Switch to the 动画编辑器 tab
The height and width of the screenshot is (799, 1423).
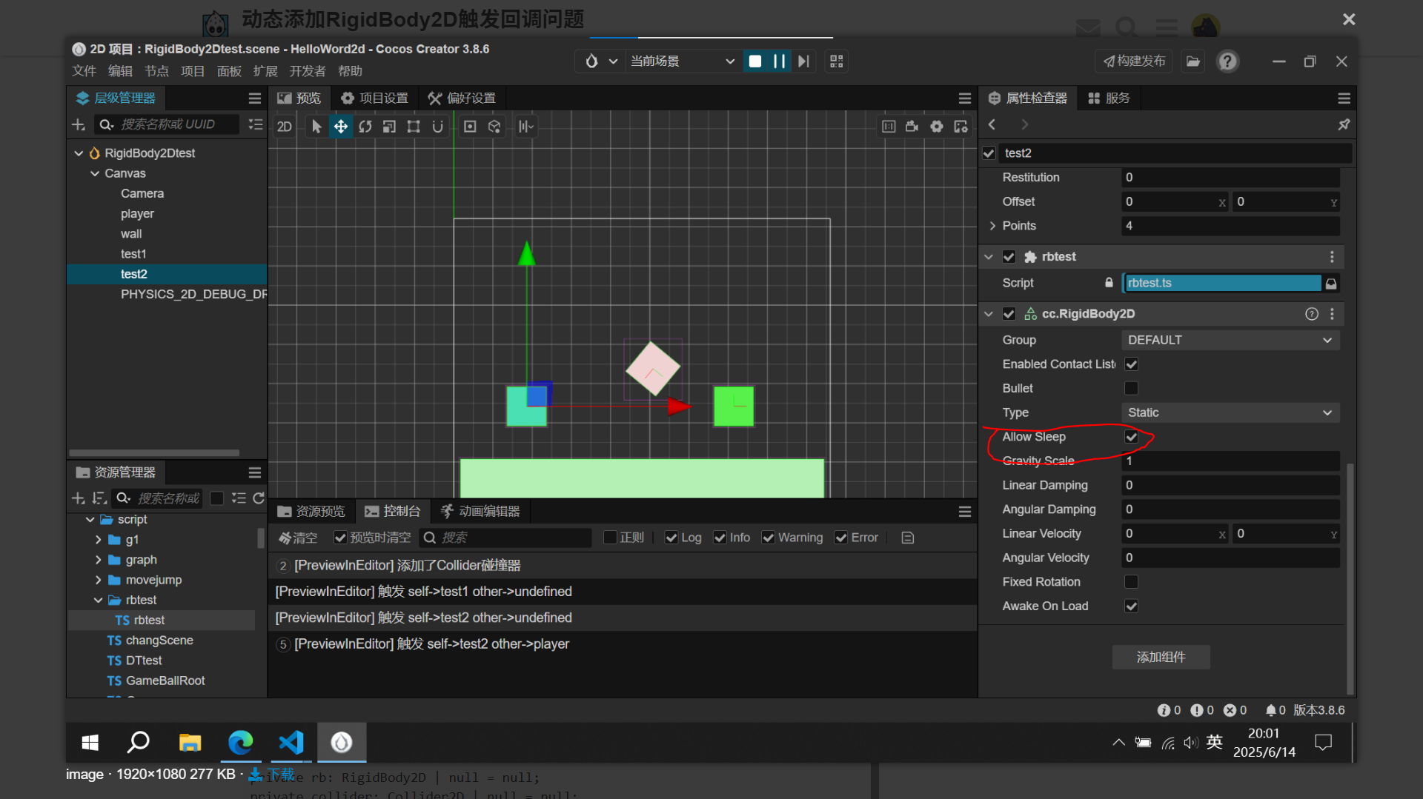[x=480, y=512]
